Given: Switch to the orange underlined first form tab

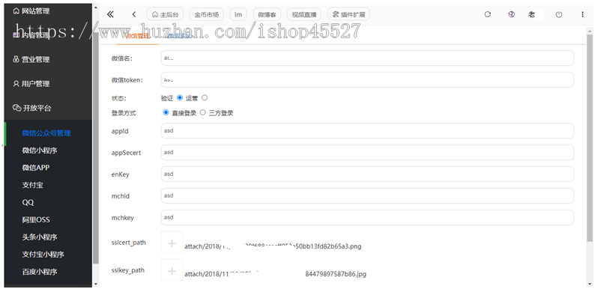Looking at the screenshot, I should (137, 37).
